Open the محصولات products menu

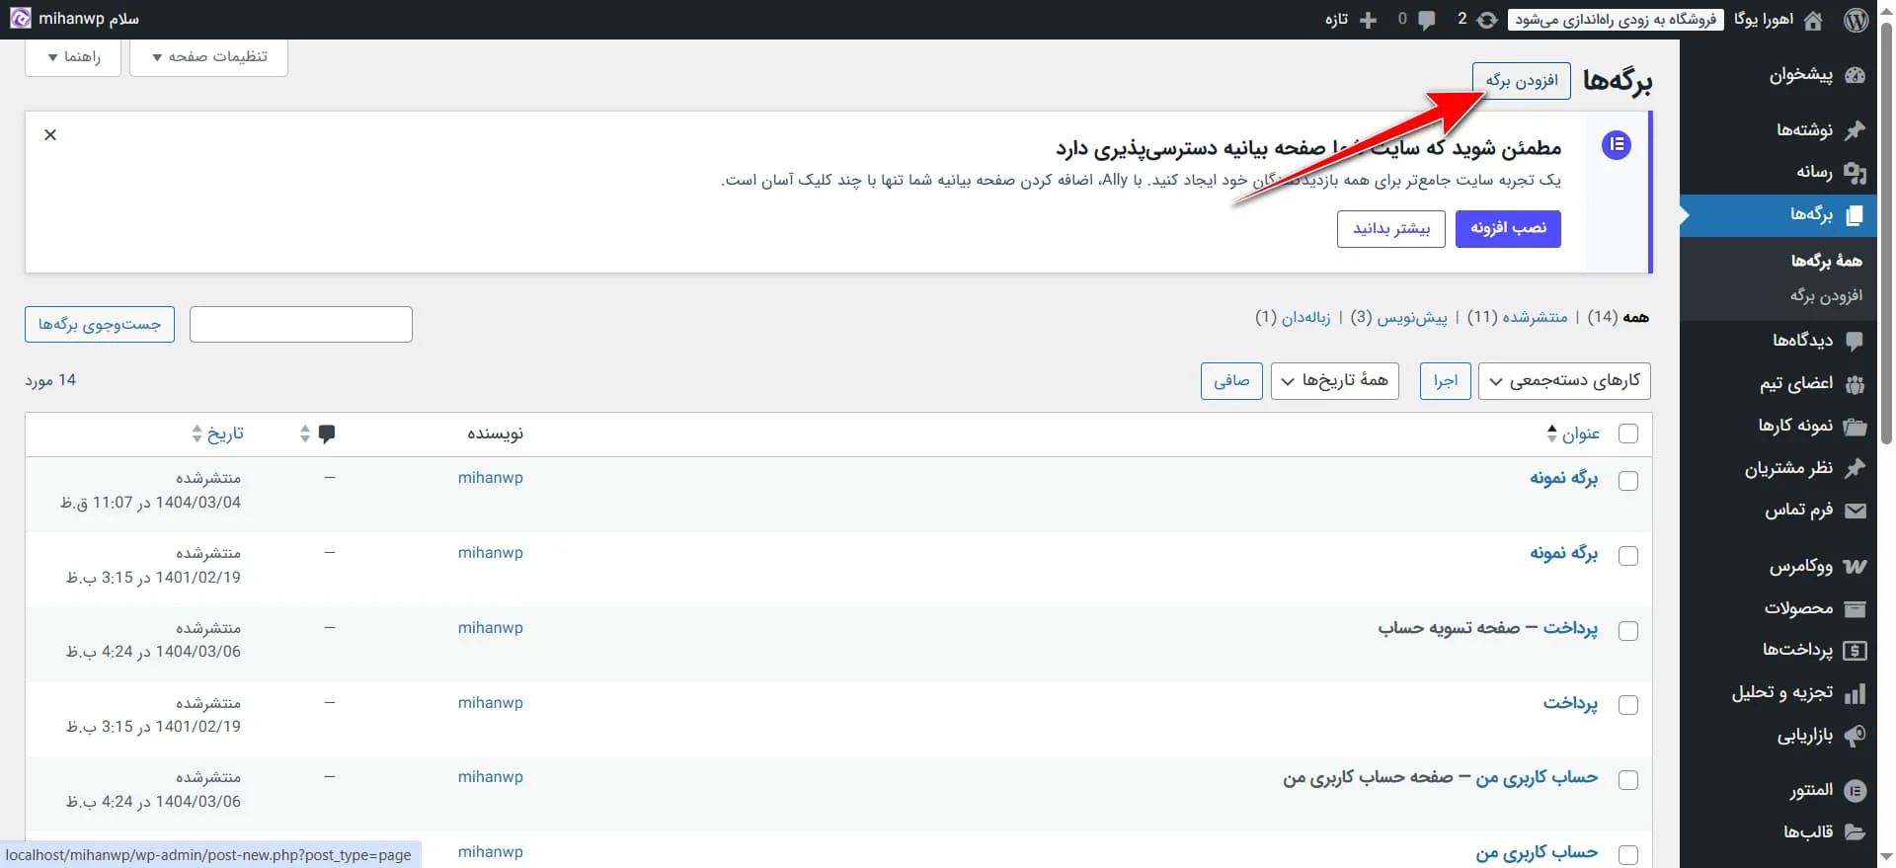click(x=1798, y=608)
